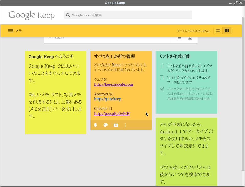Open the http://g.co/keep link

pos(108,99)
